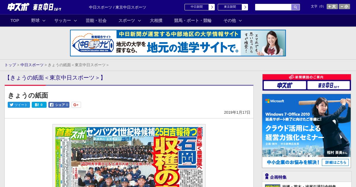This screenshot has height=187, width=356.
Task: Click the 詳細はこちら button in ad
Action: [336, 162]
